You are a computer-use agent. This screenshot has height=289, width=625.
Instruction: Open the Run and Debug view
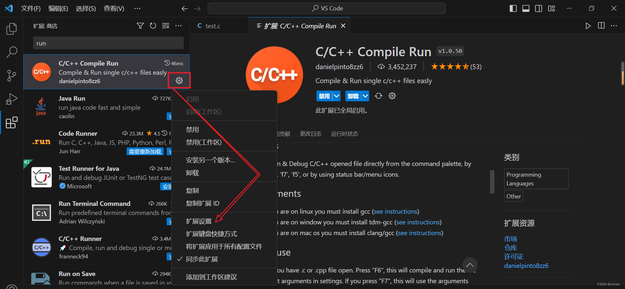tap(12, 99)
